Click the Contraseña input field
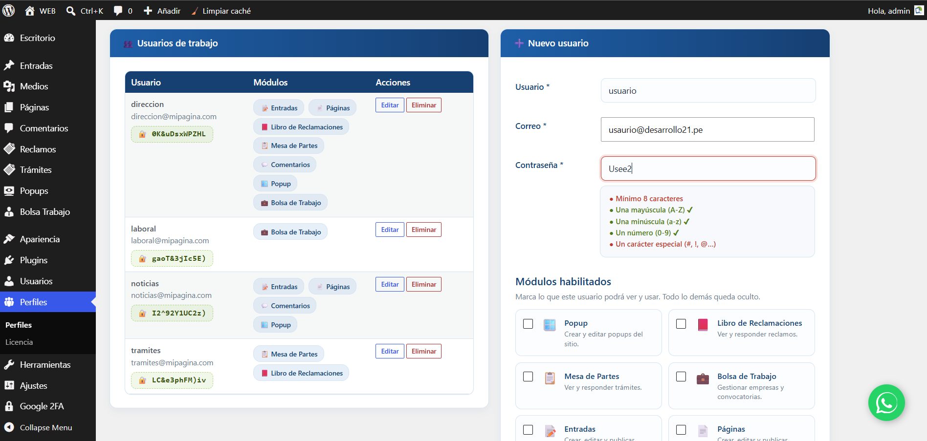Image resolution: width=927 pixels, height=441 pixels. (708, 168)
